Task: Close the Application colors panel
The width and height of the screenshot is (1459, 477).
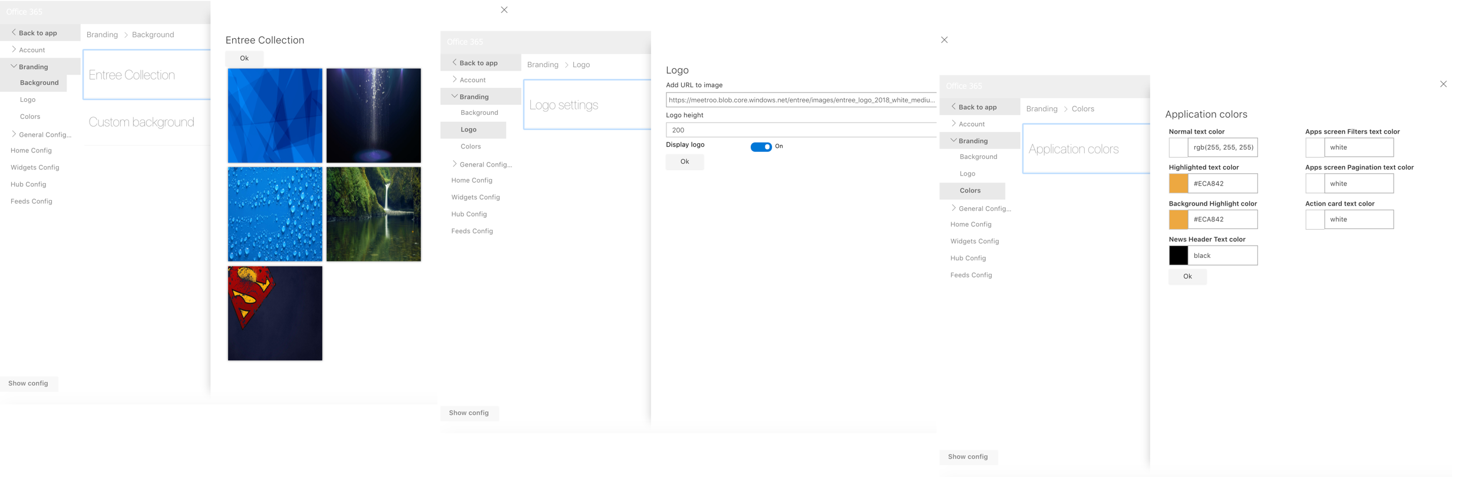Action: click(1443, 84)
